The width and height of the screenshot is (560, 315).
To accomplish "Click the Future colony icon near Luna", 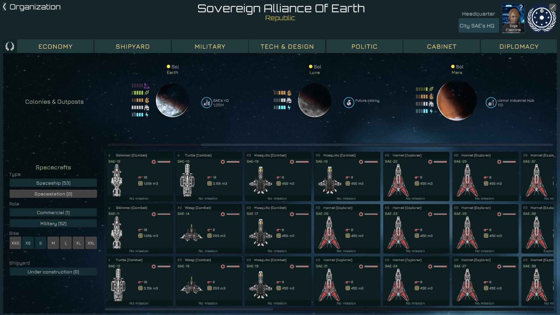I will tap(349, 103).
